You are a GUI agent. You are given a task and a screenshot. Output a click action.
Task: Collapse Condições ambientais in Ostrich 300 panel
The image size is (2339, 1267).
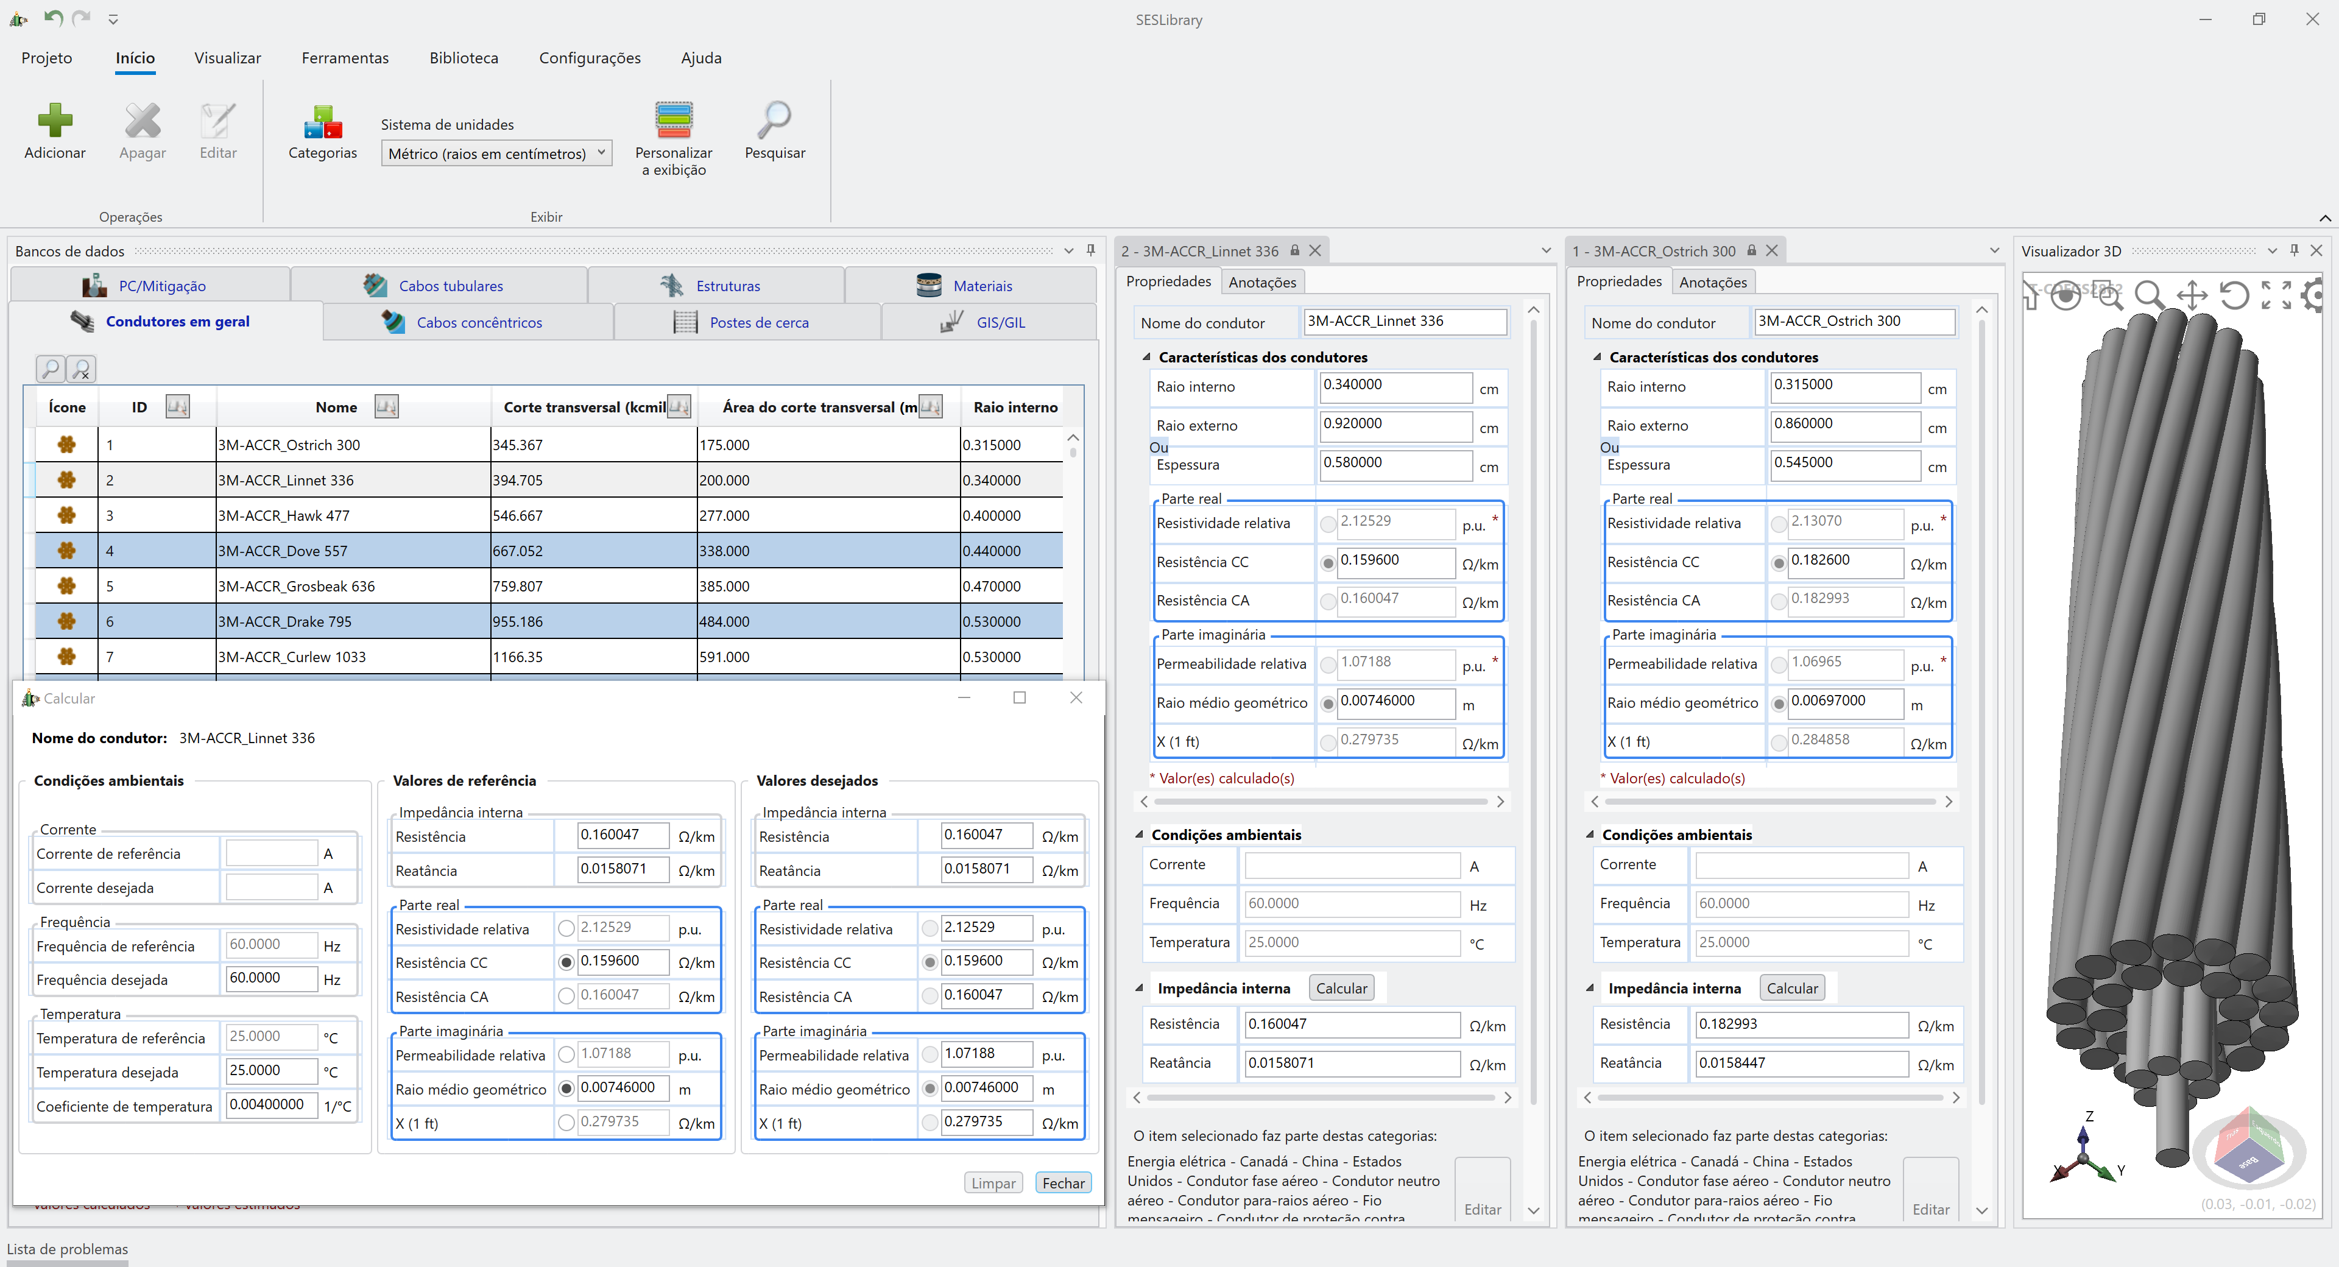tap(1591, 834)
